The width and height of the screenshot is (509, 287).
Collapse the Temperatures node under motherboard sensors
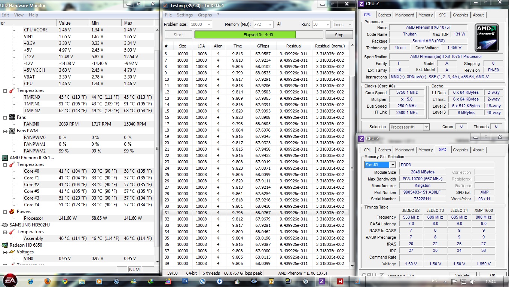[6, 90]
